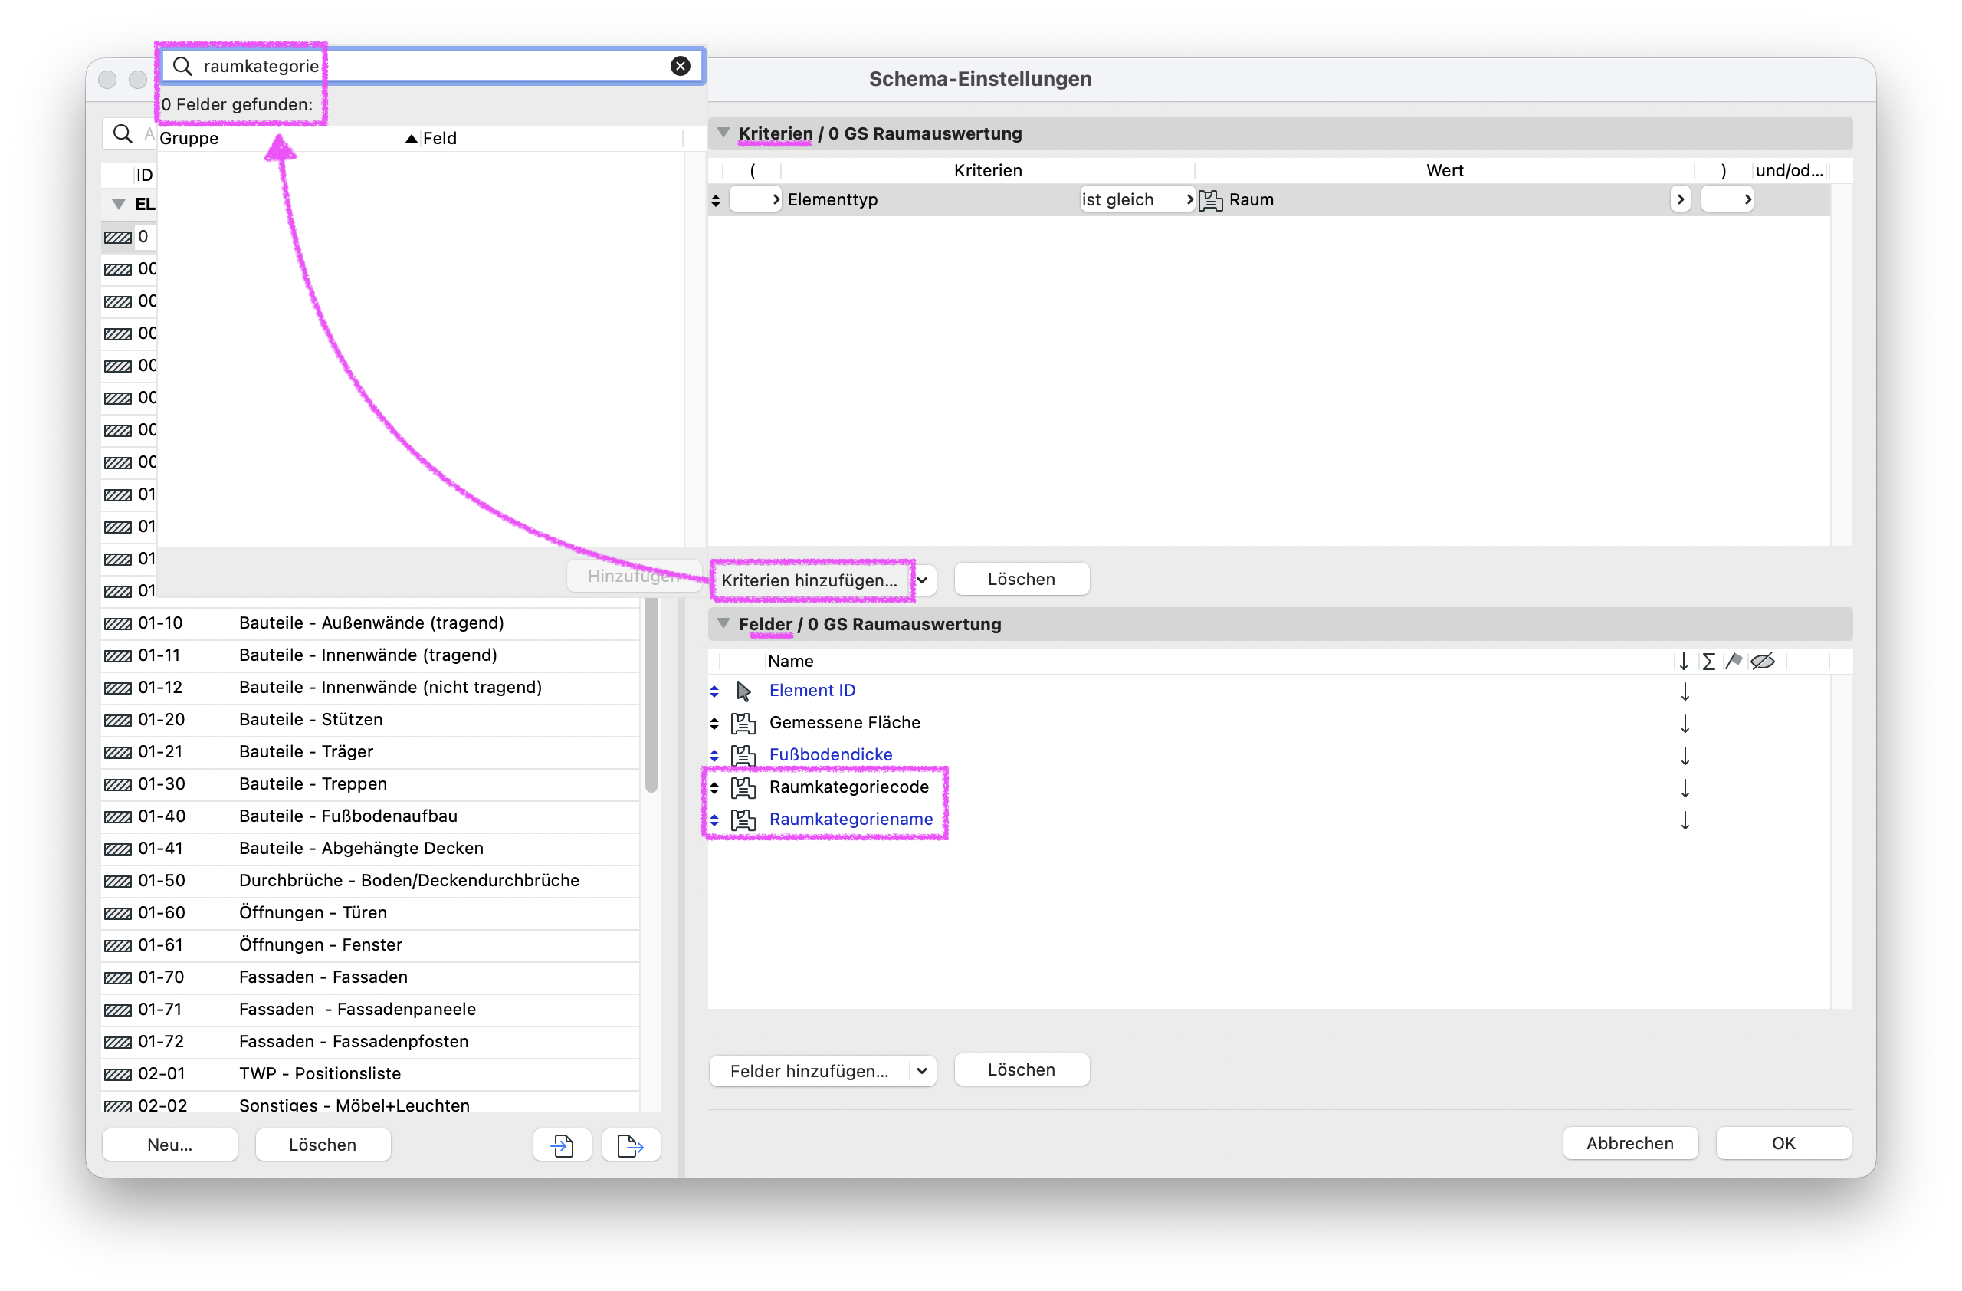Click the hidden-eye column header icon
Viewport: 1962px width, 1291px height.
pos(1762,660)
